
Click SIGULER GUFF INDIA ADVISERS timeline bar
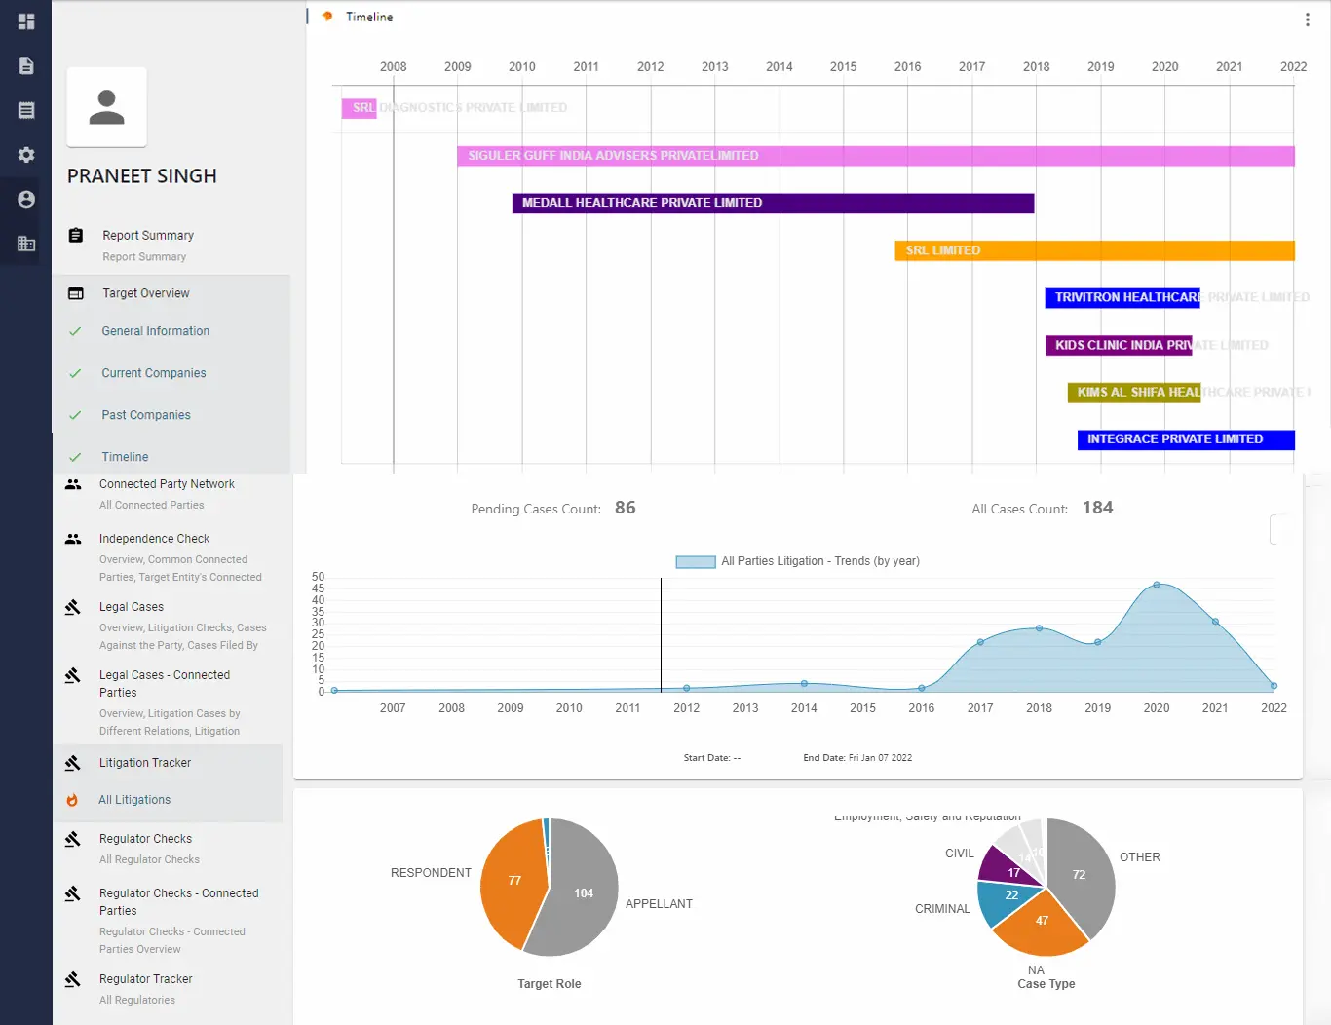coord(876,156)
